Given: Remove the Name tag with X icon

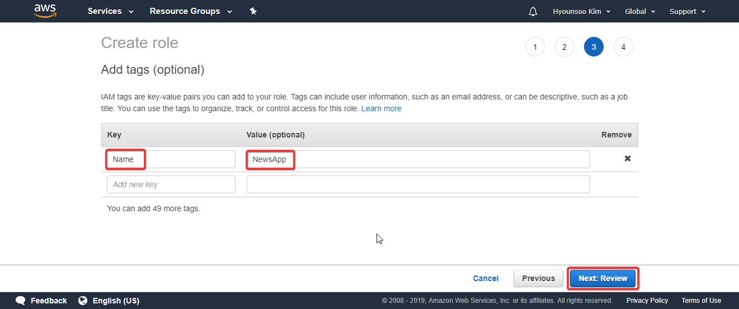Looking at the screenshot, I should (x=628, y=159).
